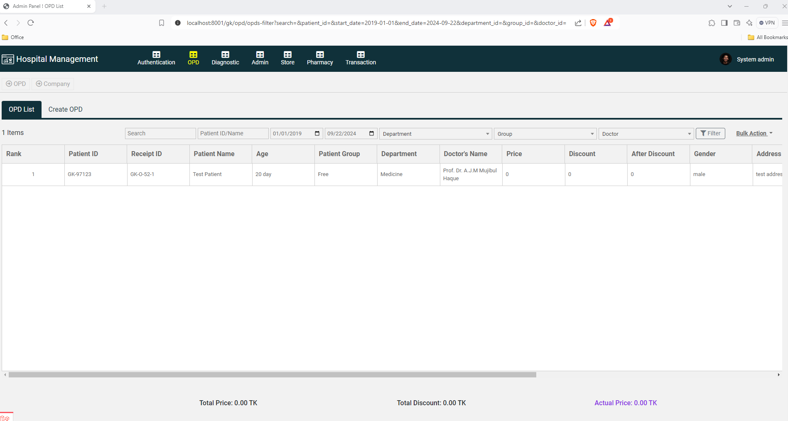Open the browser extensions puzzle icon
Viewport: 788px width, 421px height.
coord(712,23)
